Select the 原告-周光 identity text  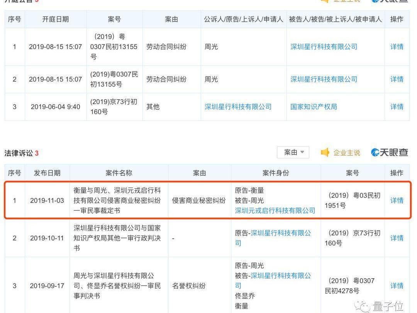[249, 265]
